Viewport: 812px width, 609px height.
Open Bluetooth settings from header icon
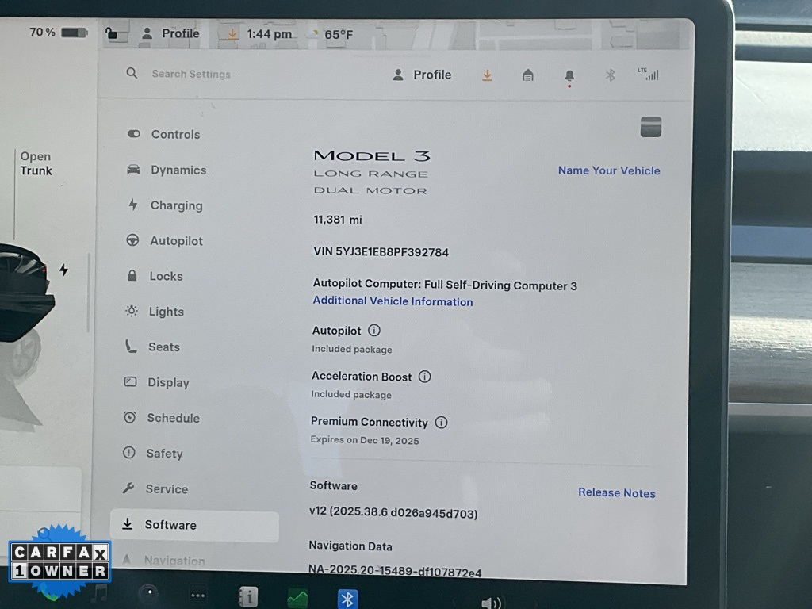tap(610, 75)
